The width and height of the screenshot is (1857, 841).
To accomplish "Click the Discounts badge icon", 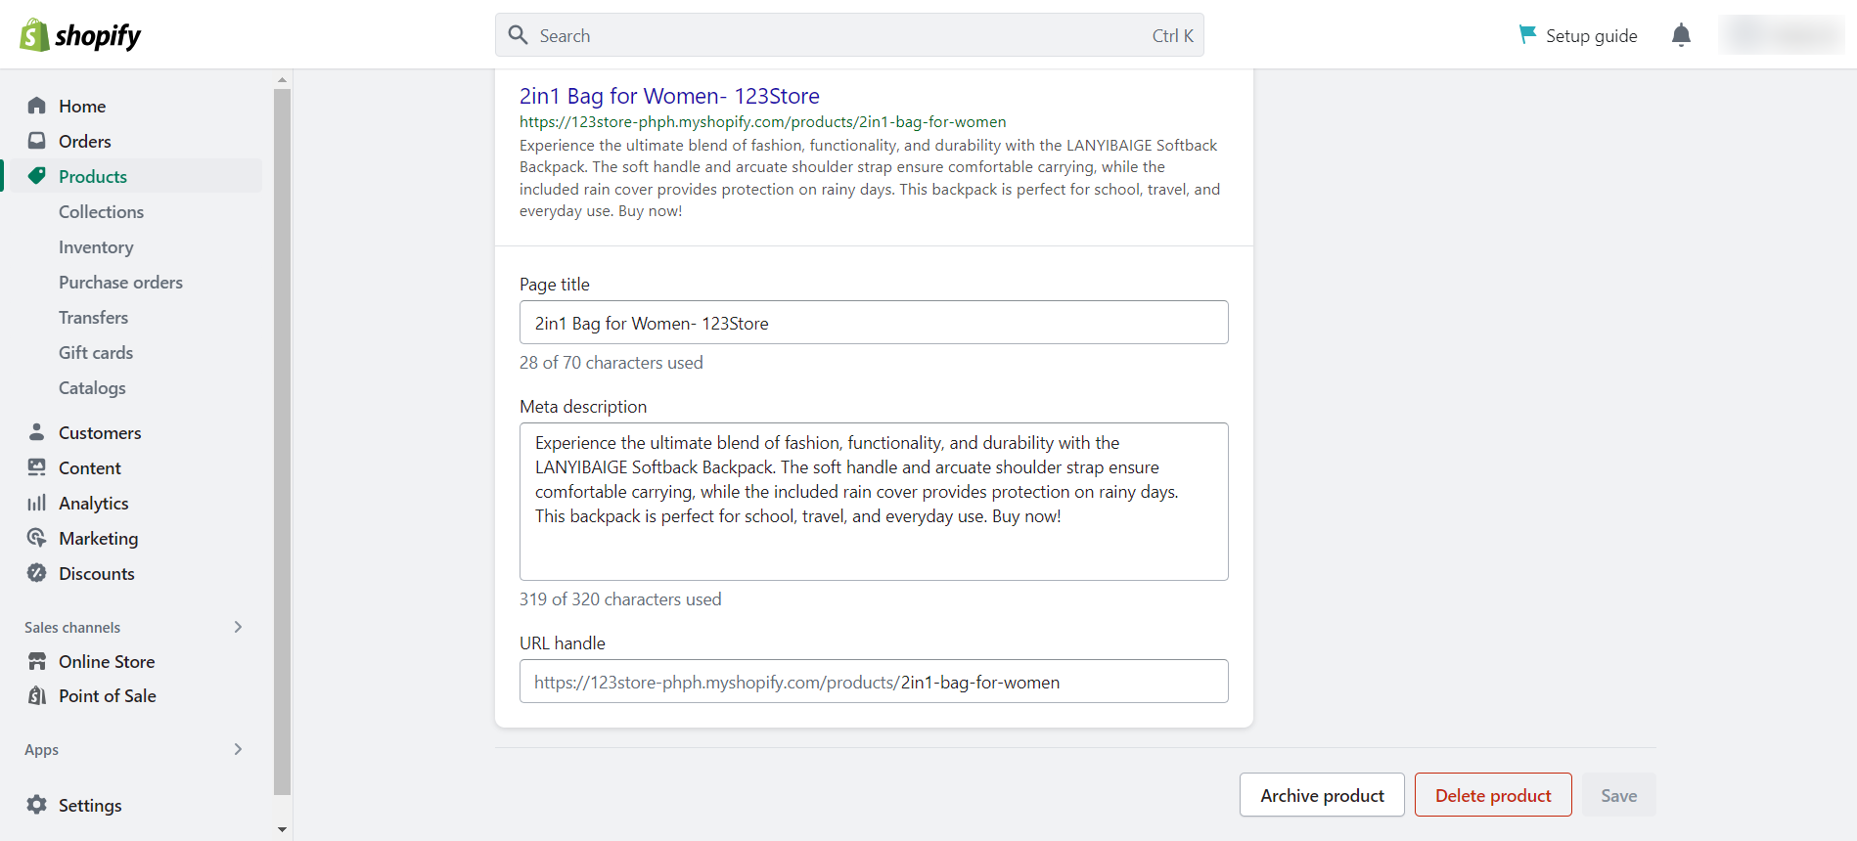I will point(37,573).
